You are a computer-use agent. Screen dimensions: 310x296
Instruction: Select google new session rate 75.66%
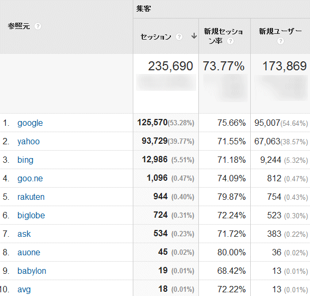(232, 123)
